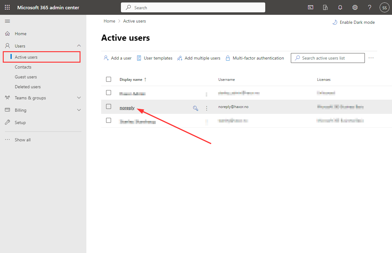Click the Home breadcrumb link
Screen dimensions: 392x253
pos(109,21)
